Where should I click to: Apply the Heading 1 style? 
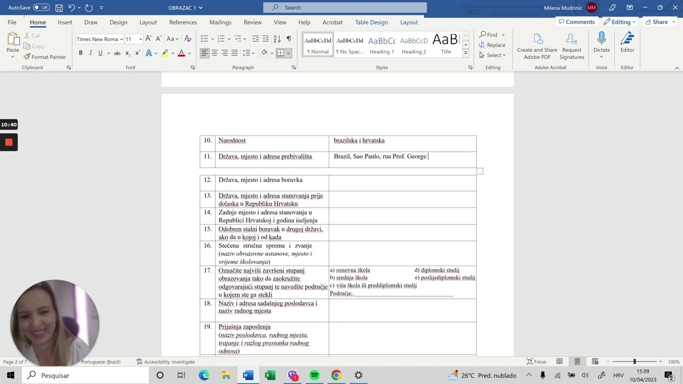382,45
